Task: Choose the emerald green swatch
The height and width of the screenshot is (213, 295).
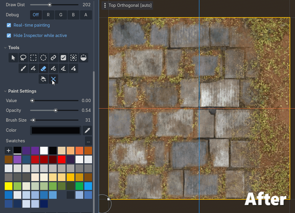Action: (x=79, y=186)
